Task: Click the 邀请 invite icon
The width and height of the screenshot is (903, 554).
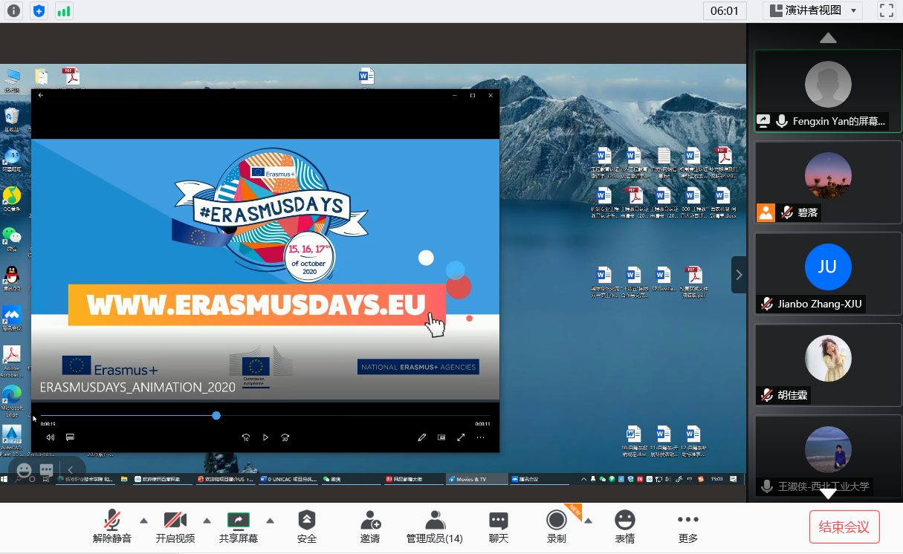Action: pyautogui.click(x=370, y=519)
